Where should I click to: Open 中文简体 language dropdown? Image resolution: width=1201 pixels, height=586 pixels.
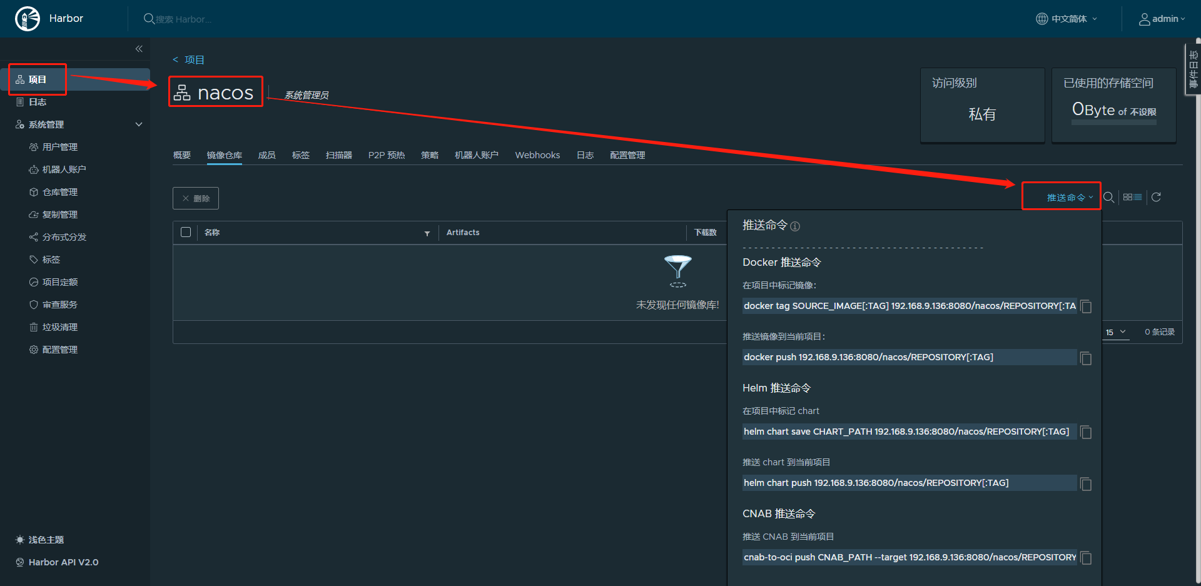pyautogui.click(x=1067, y=19)
